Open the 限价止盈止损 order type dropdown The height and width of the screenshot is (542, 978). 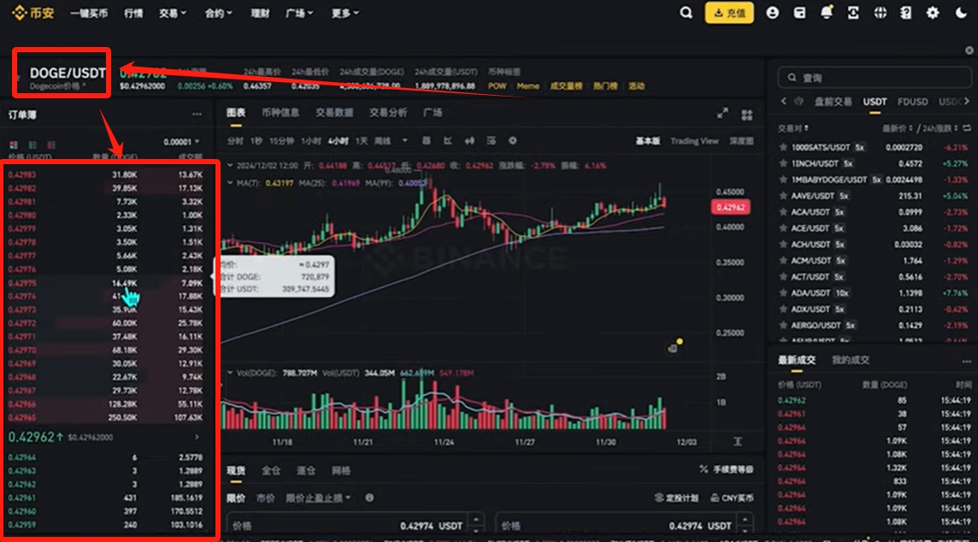[x=318, y=498]
